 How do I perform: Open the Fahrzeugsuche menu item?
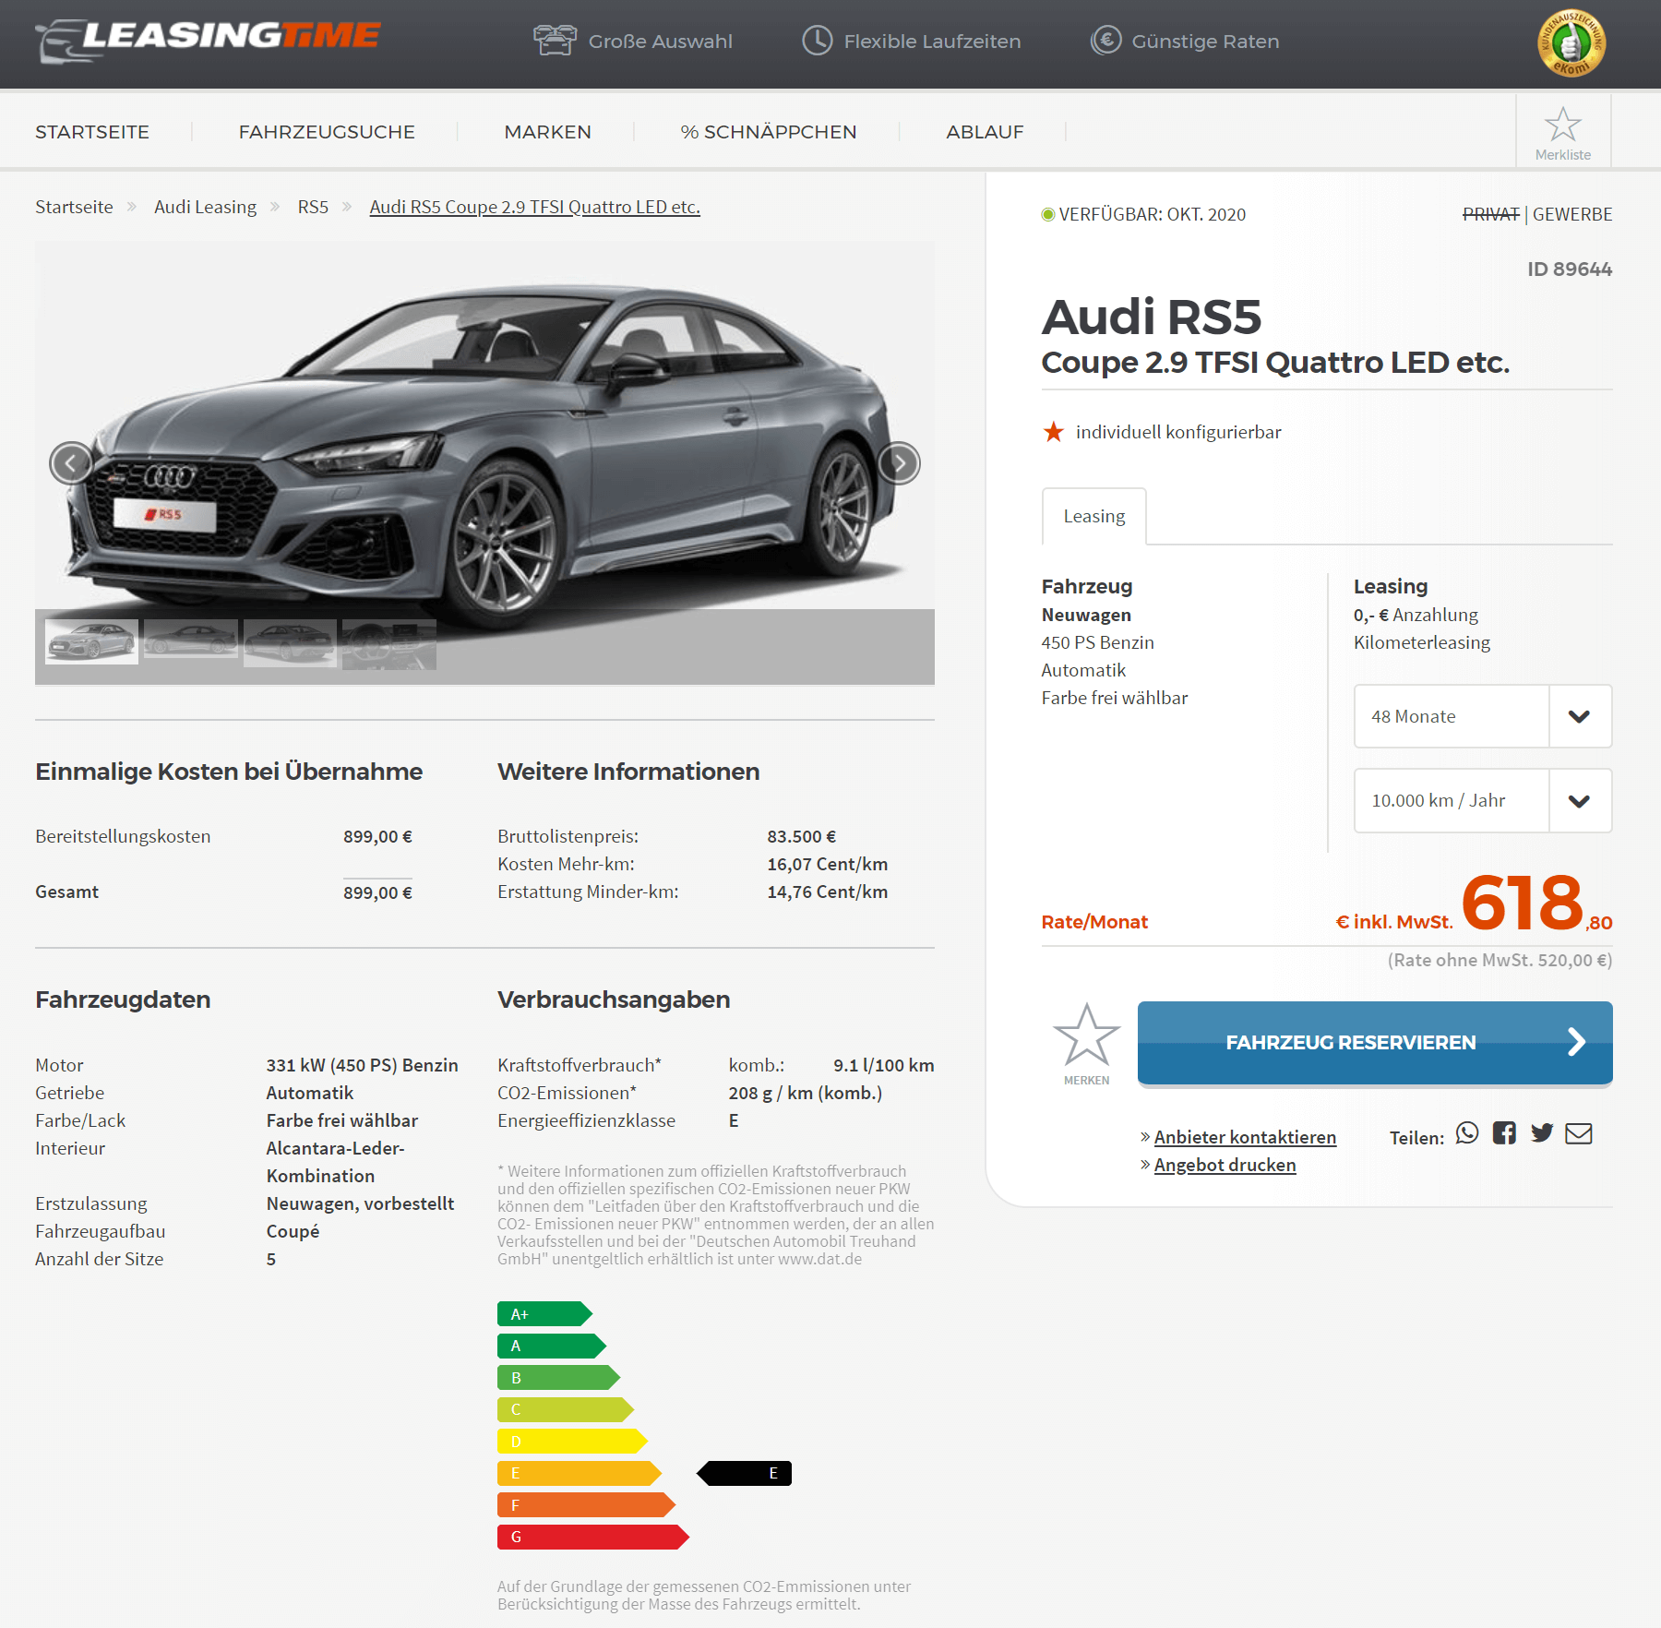tap(327, 132)
